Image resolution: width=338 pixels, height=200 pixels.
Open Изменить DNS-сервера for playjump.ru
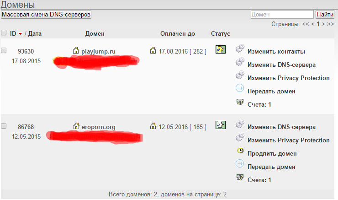[x=281, y=65]
